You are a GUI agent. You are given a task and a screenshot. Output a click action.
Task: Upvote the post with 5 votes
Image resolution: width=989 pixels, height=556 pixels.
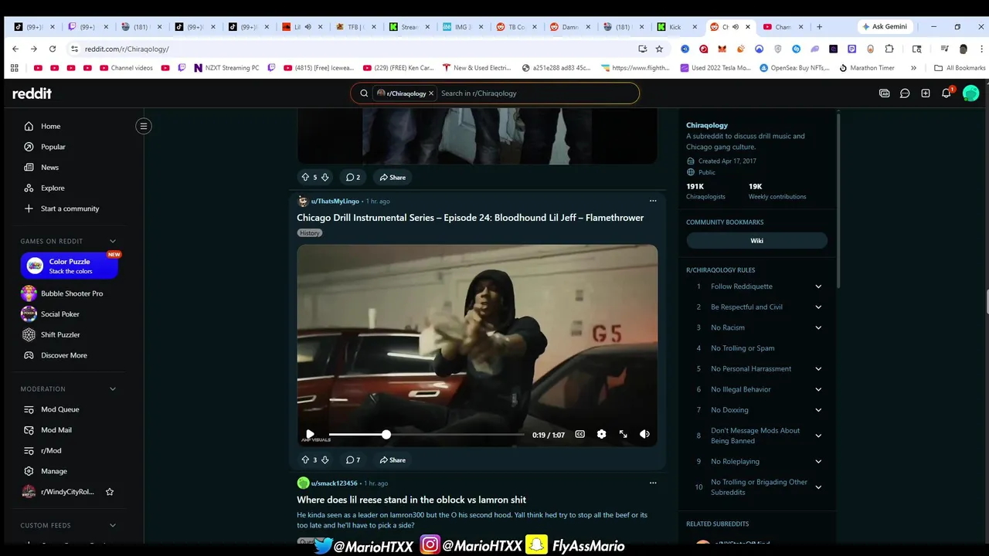pos(305,177)
